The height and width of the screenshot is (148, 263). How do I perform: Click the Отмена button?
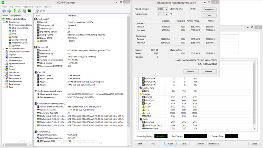[x=209, y=72]
